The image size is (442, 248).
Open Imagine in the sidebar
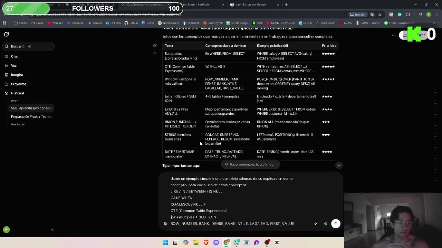pyautogui.click(x=17, y=75)
